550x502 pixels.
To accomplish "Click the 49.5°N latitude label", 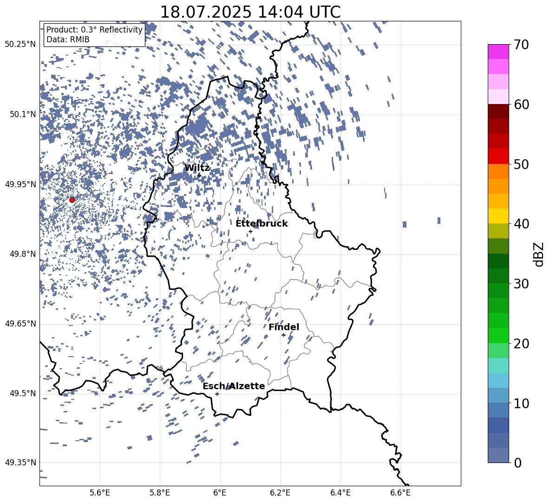I will point(23,393).
